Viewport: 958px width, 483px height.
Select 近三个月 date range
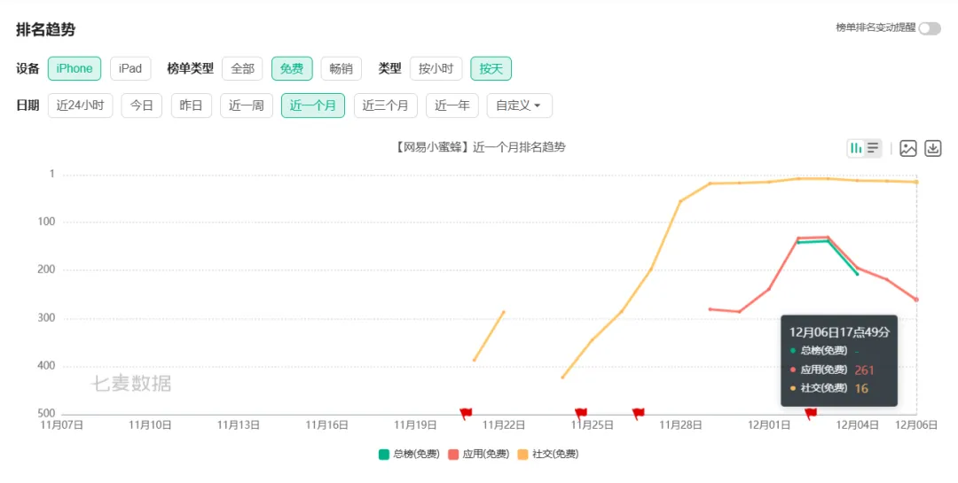(386, 105)
